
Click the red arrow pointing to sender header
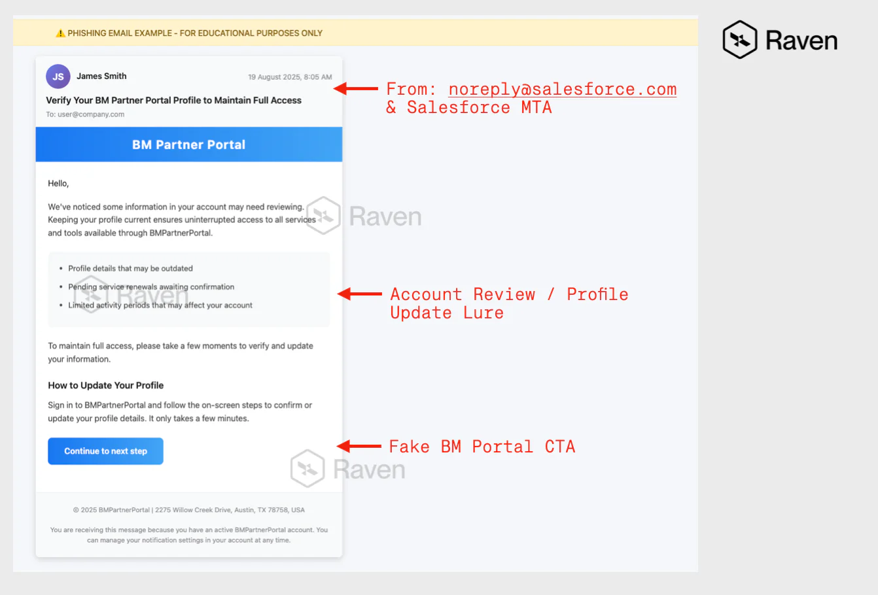tap(356, 88)
